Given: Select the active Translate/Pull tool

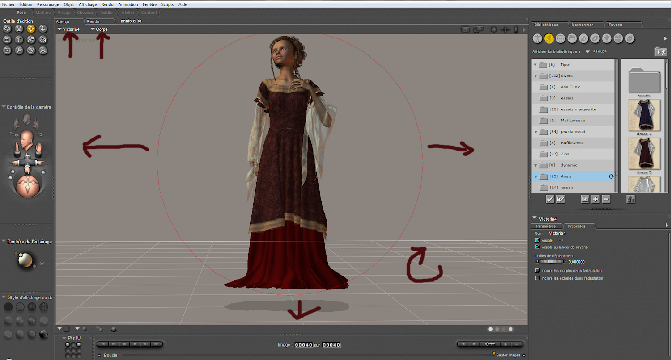Looking at the screenshot, I should pyautogui.click(x=31, y=29).
